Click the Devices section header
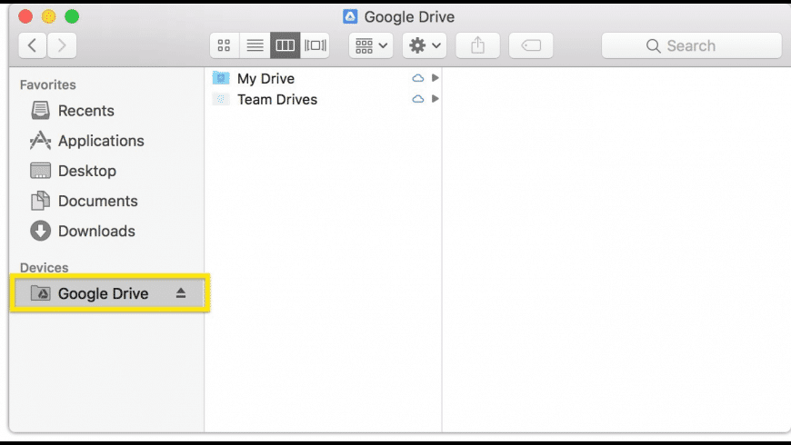This screenshot has height=445, width=791. (45, 268)
